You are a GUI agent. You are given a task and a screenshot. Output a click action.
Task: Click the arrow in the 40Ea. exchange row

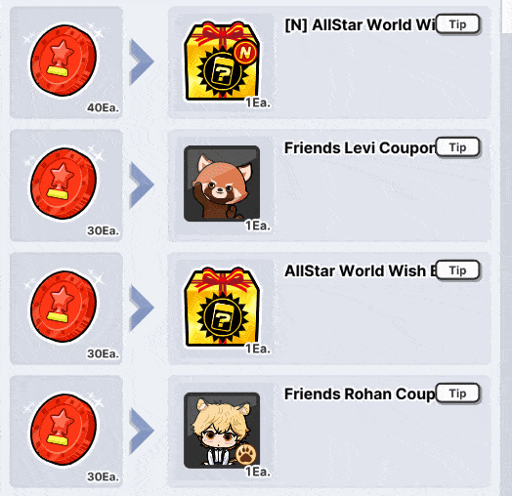142,62
